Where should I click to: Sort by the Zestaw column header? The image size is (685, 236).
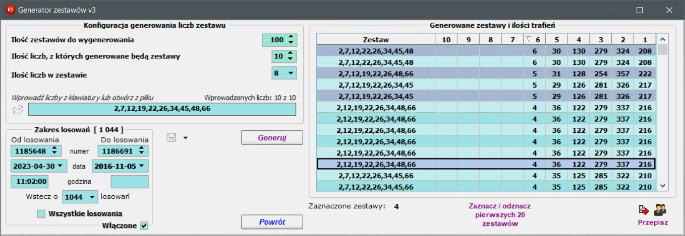coord(376,39)
